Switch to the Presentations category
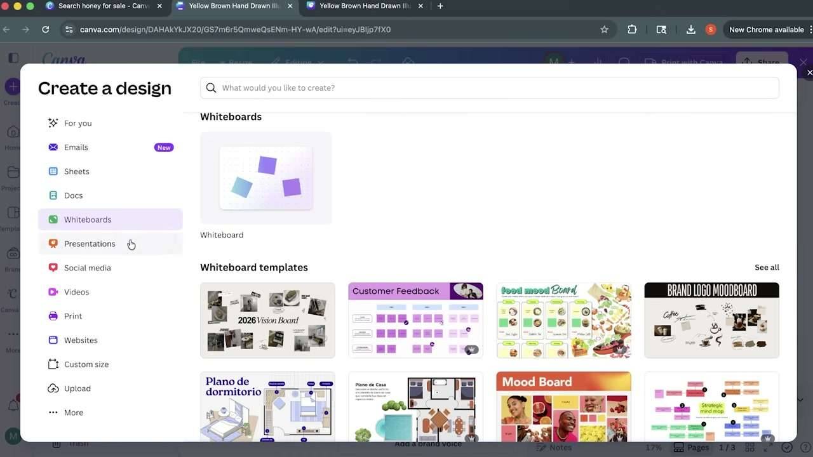 (110, 244)
